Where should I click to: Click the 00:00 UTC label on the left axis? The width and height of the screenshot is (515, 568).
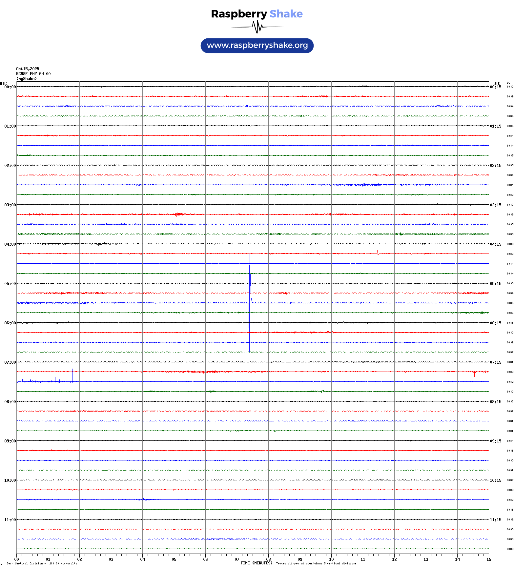pos(10,87)
